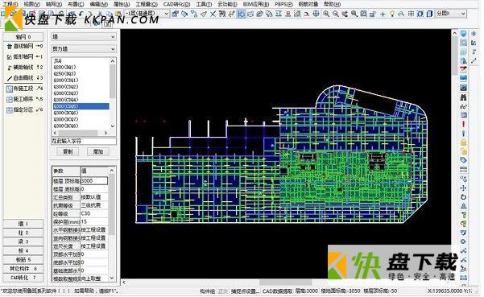Click the zoom in magnifier toolbar icon
The height and width of the screenshot is (297, 484).
tap(326, 14)
